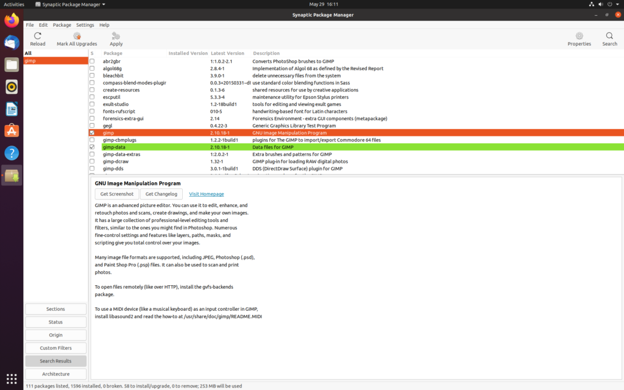Click the S status column header
This screenshot has height=390, width=624.
[x=92, y=54]
